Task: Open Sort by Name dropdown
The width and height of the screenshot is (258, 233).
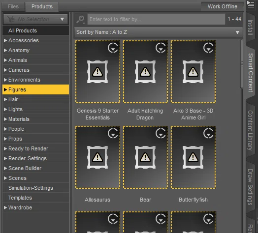Action: pyautogui.click(x=158, y=32)
